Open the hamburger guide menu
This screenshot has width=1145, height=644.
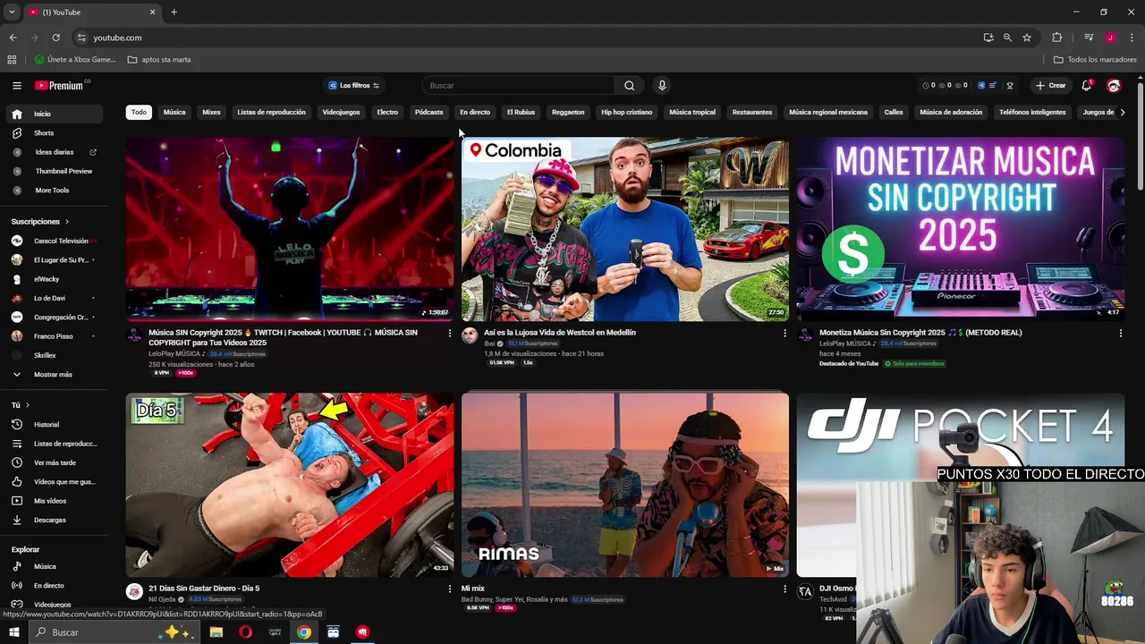tap(17, 86)
